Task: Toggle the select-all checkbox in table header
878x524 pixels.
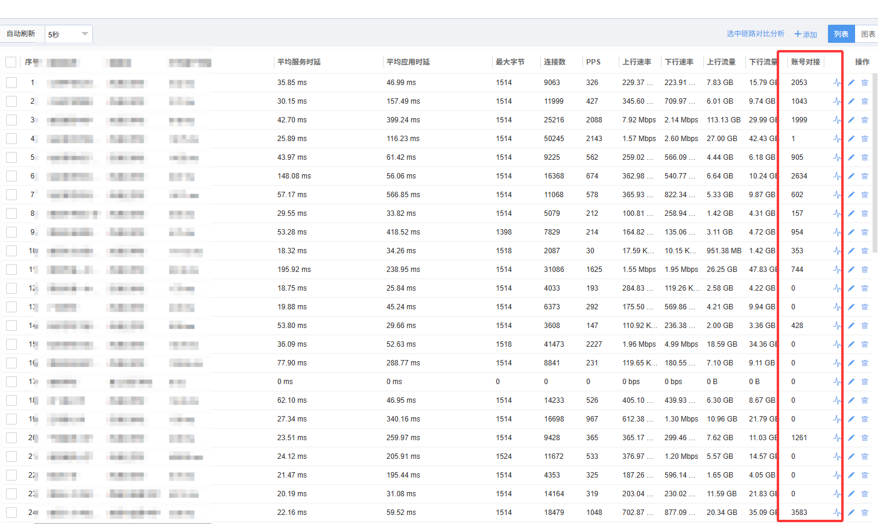Action: 11,62
